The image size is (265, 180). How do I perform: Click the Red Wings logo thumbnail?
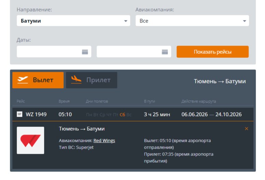30,140
